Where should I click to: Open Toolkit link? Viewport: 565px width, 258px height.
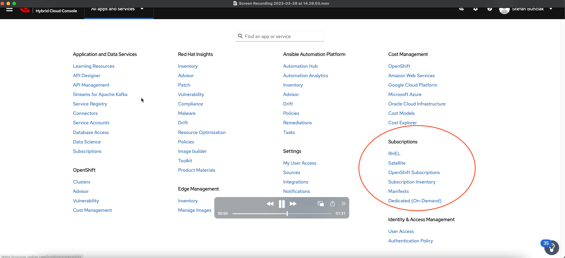click(x=185, y=161)
